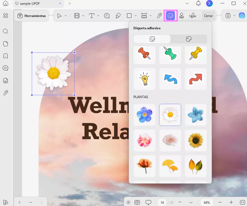The height and width of the screenshot is (206, 247).
Task: Open the form fields sidebar icon
Action: pos(6,81)
